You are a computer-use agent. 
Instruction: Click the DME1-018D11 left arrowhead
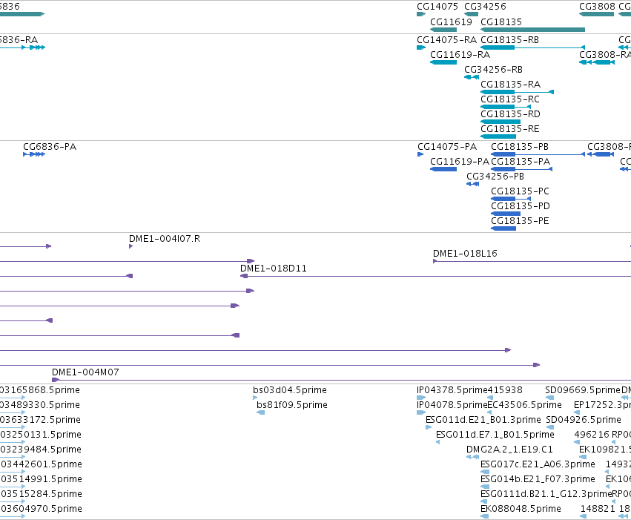click(x=243, y=276)
